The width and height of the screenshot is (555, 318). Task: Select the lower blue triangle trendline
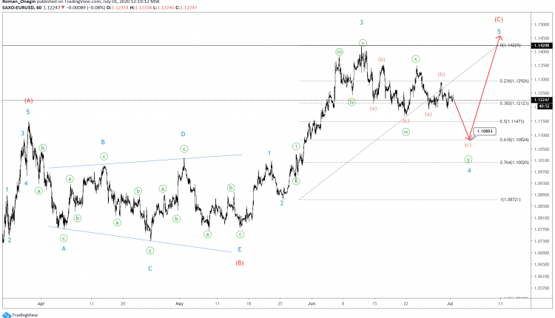point(140,240)
